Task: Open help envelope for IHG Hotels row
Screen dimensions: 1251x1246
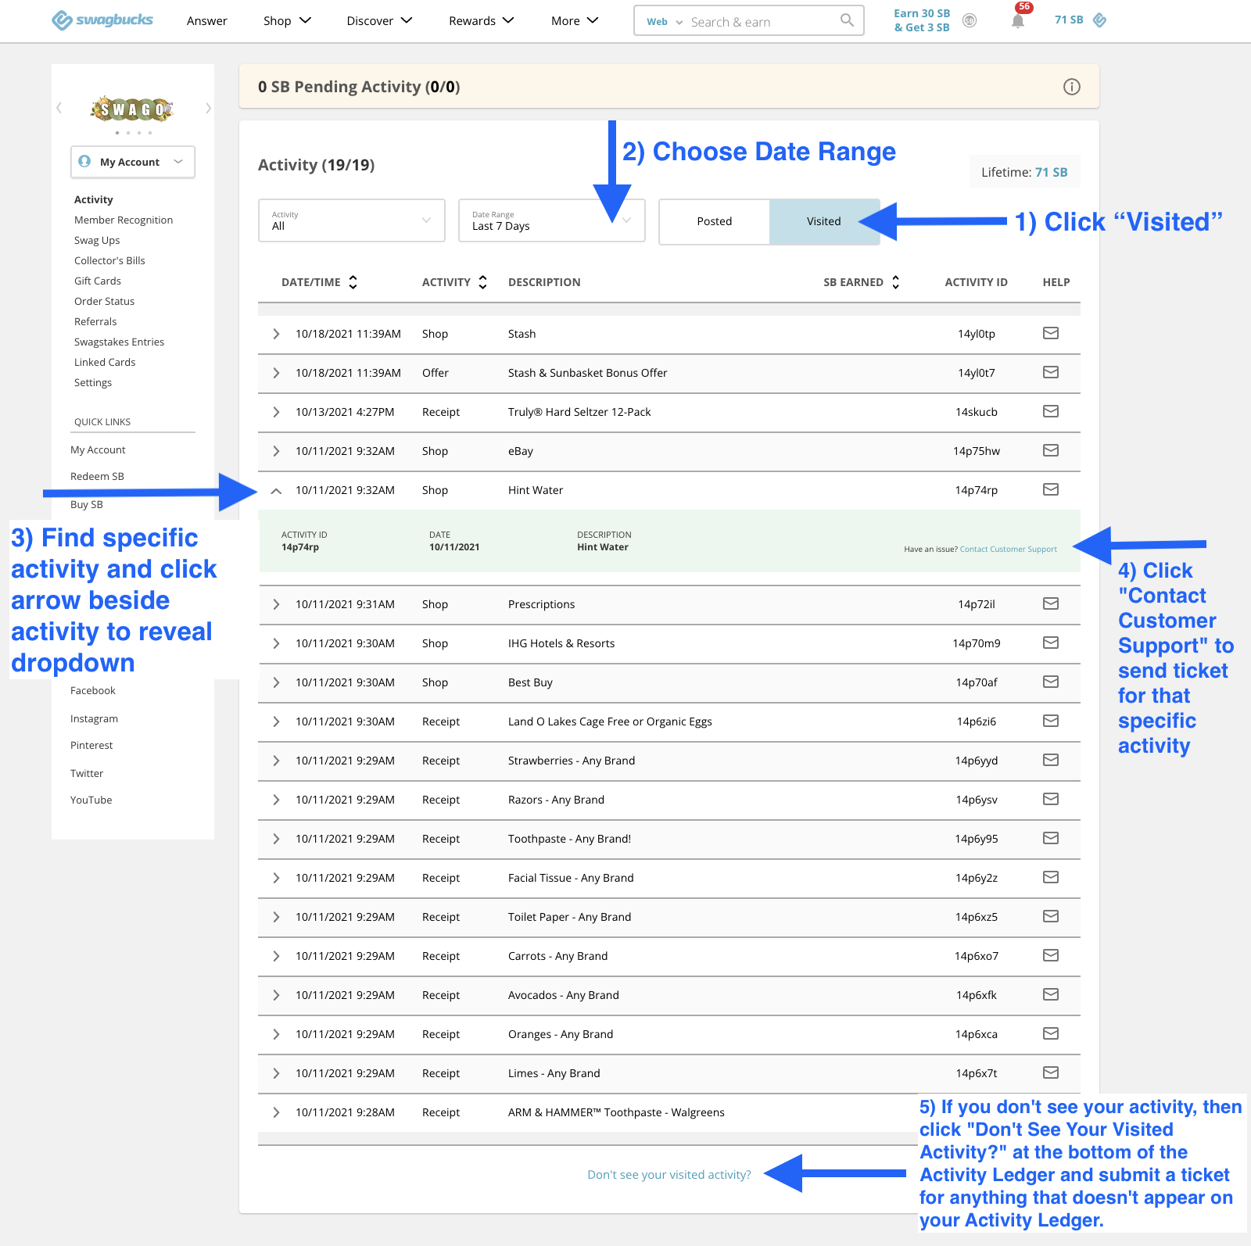Action: [1051, 643]
